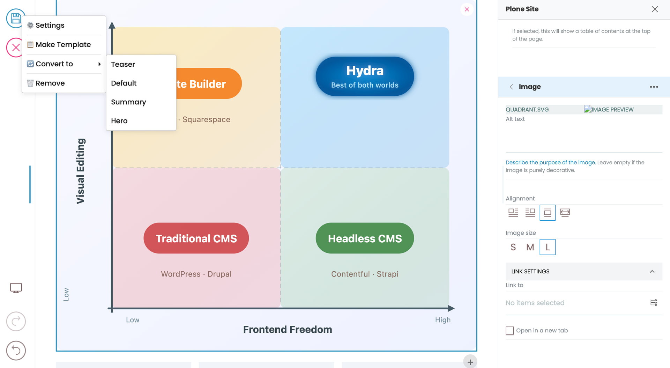
Task: Enable Open in a new tab
Action: 510,331
